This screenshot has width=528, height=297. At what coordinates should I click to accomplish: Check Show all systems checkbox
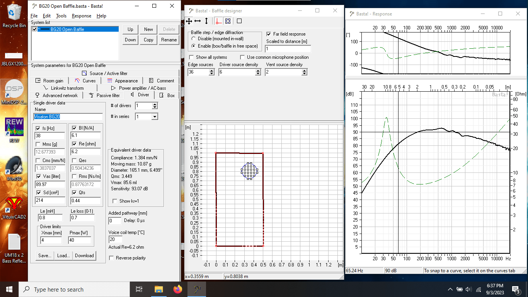[191, 57]
